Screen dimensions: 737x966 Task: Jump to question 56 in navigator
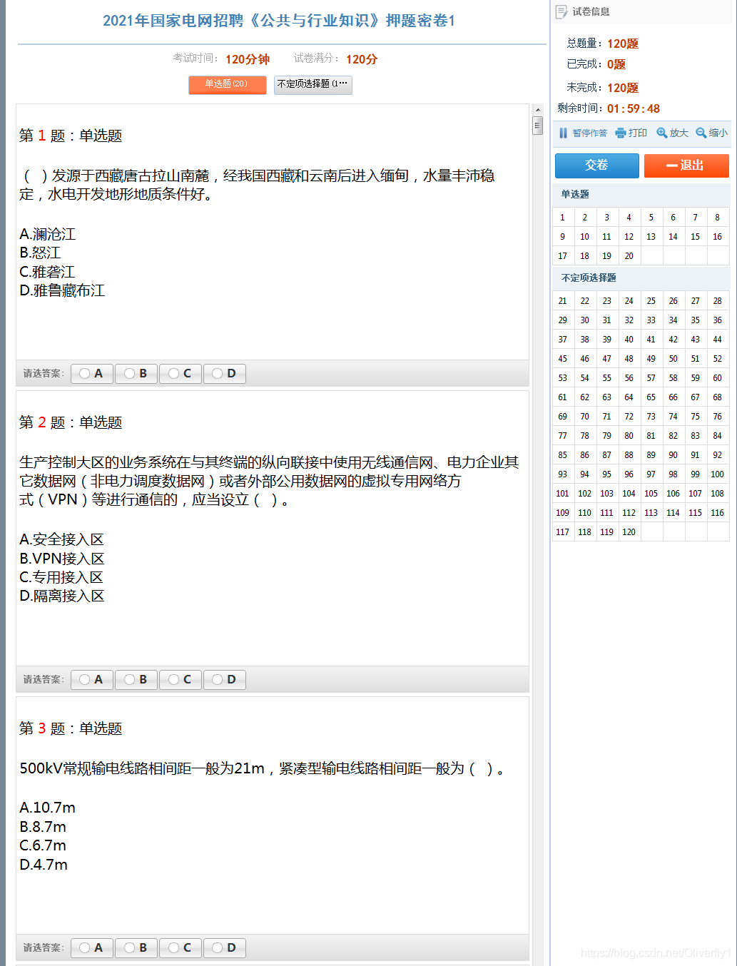[x=629, y=378]
